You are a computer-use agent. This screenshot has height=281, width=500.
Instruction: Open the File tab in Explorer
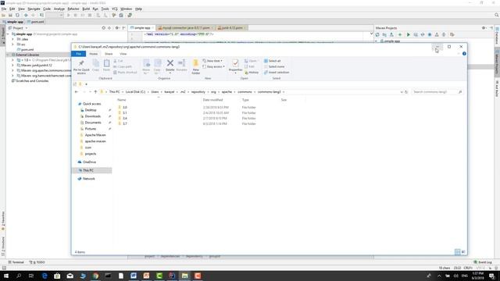point(78,54)
